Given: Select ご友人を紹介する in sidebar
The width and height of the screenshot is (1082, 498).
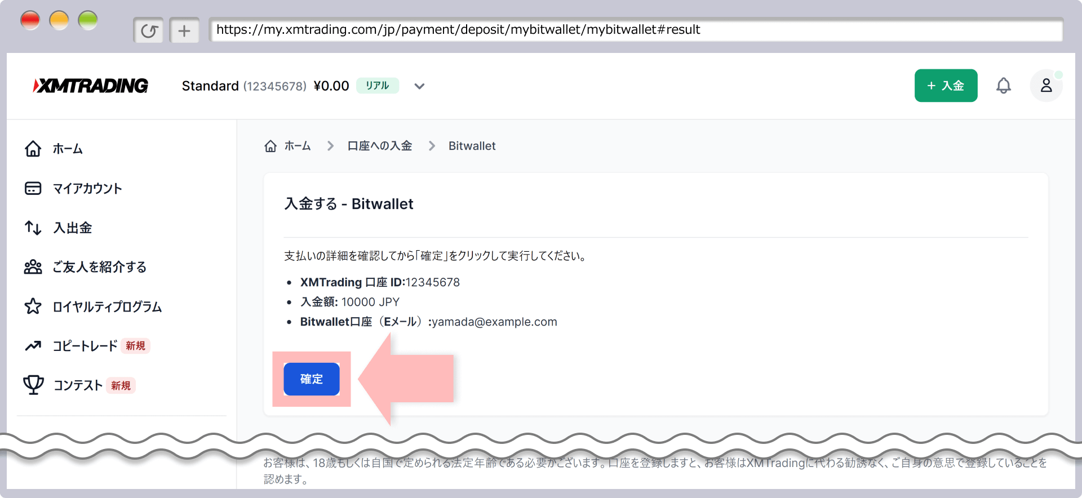Looking at the screenshot, I should tap(99, 267).
